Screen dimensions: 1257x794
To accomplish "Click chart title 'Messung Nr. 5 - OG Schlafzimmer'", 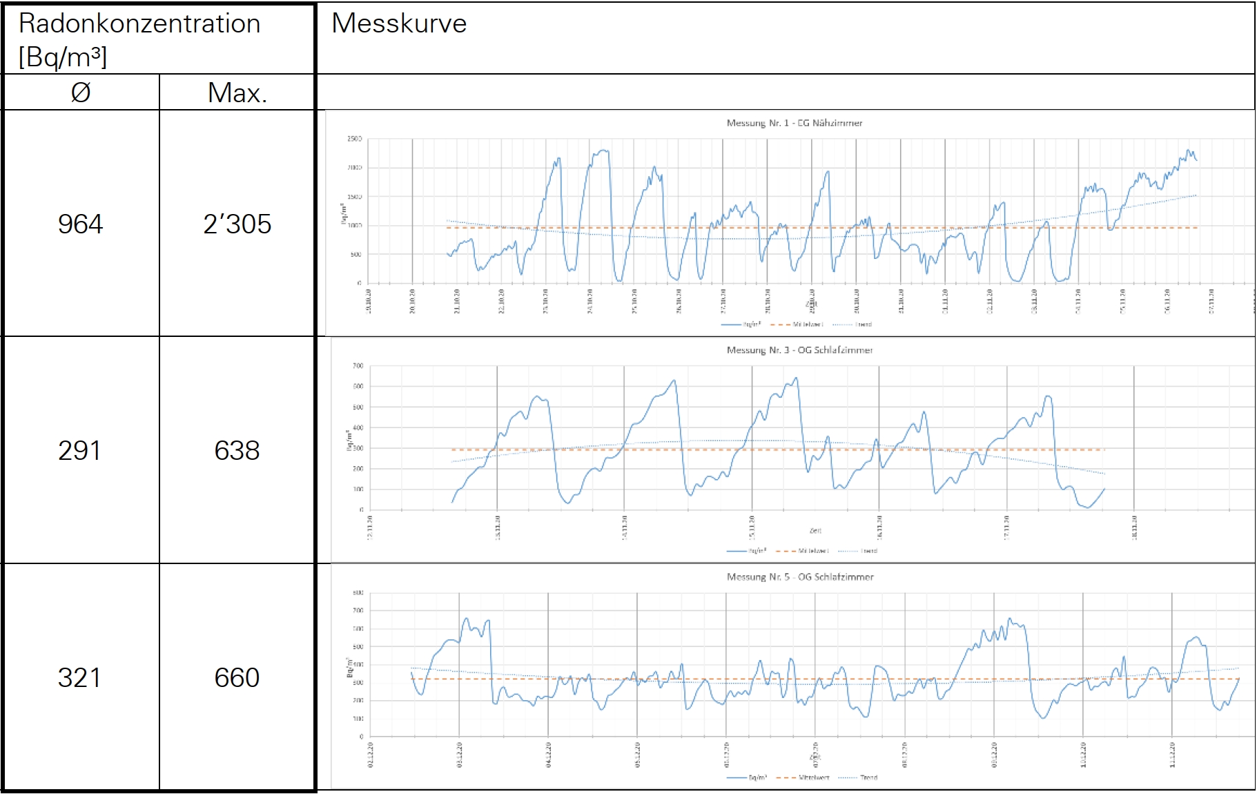I will 800,577.
